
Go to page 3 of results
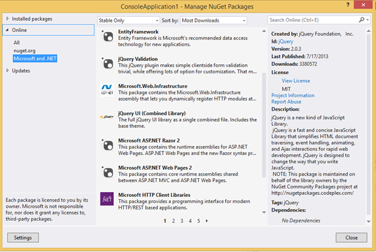tap(182, 220)
